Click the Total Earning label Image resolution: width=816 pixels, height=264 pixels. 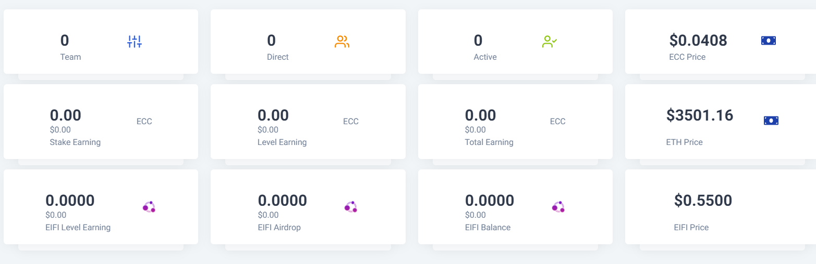tap(489, 142)
